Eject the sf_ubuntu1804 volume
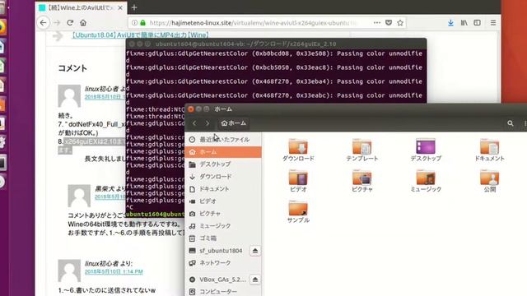Viewport: 527px width, 296px height. (x=255, y=251)
